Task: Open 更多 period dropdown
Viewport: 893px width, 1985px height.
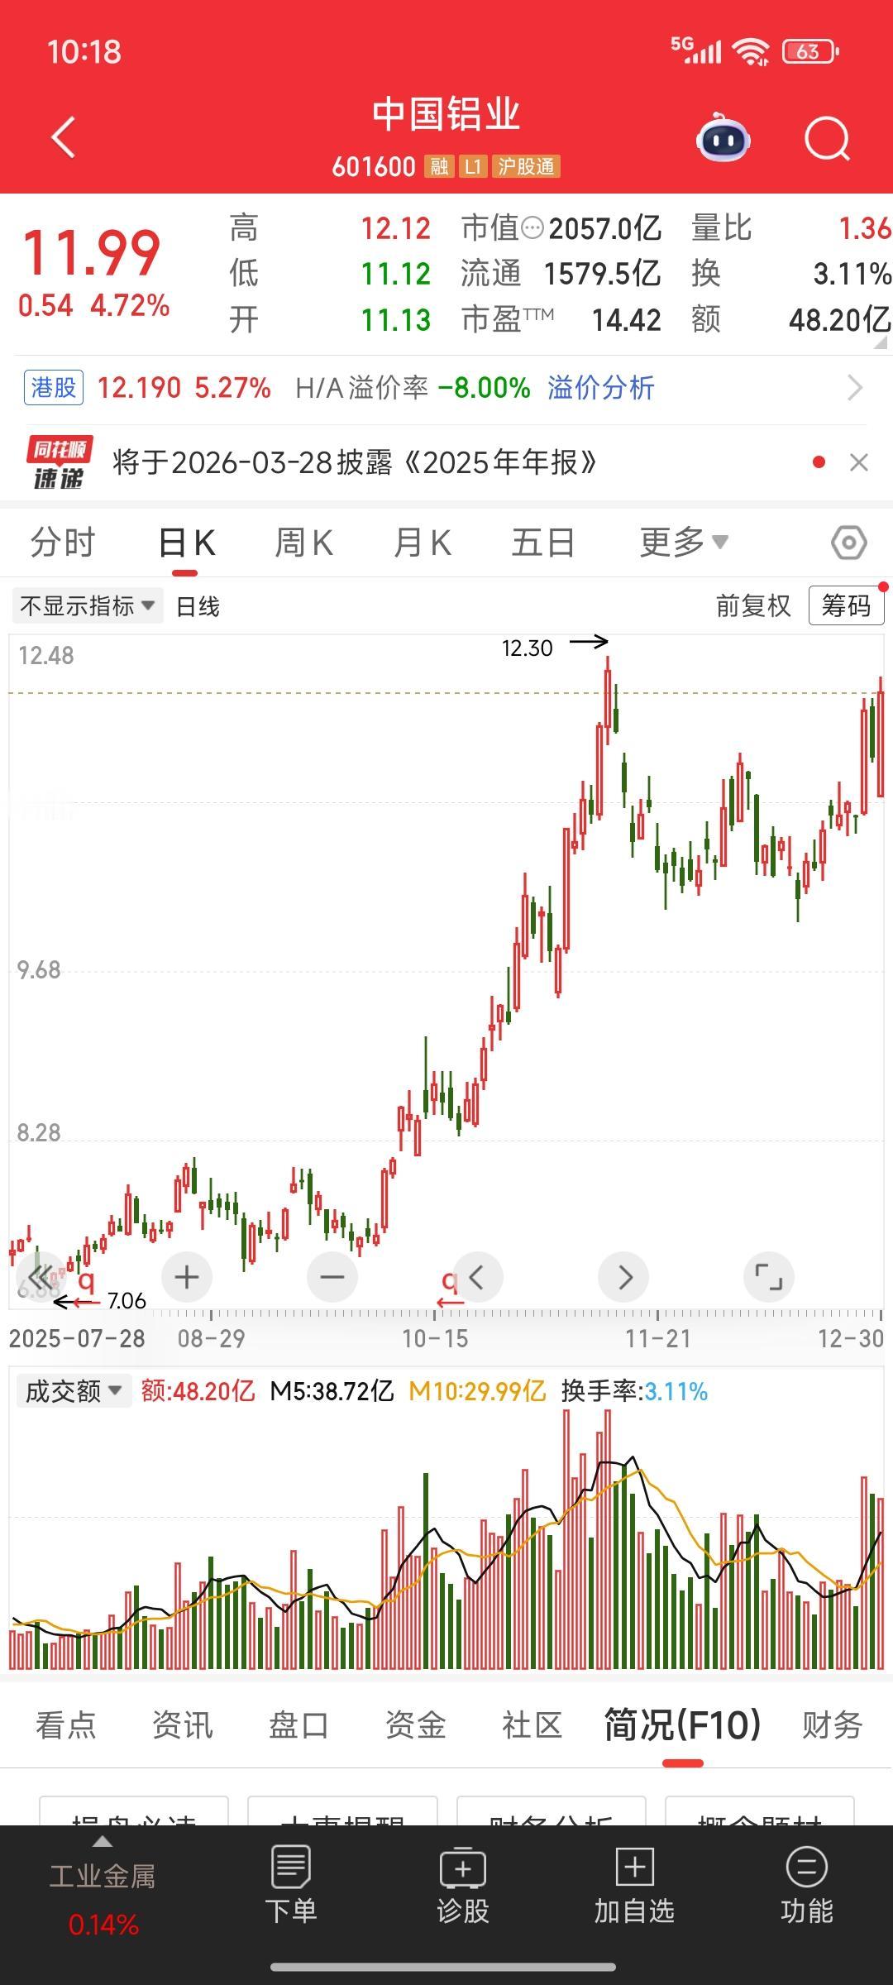Action: (684, 543)
